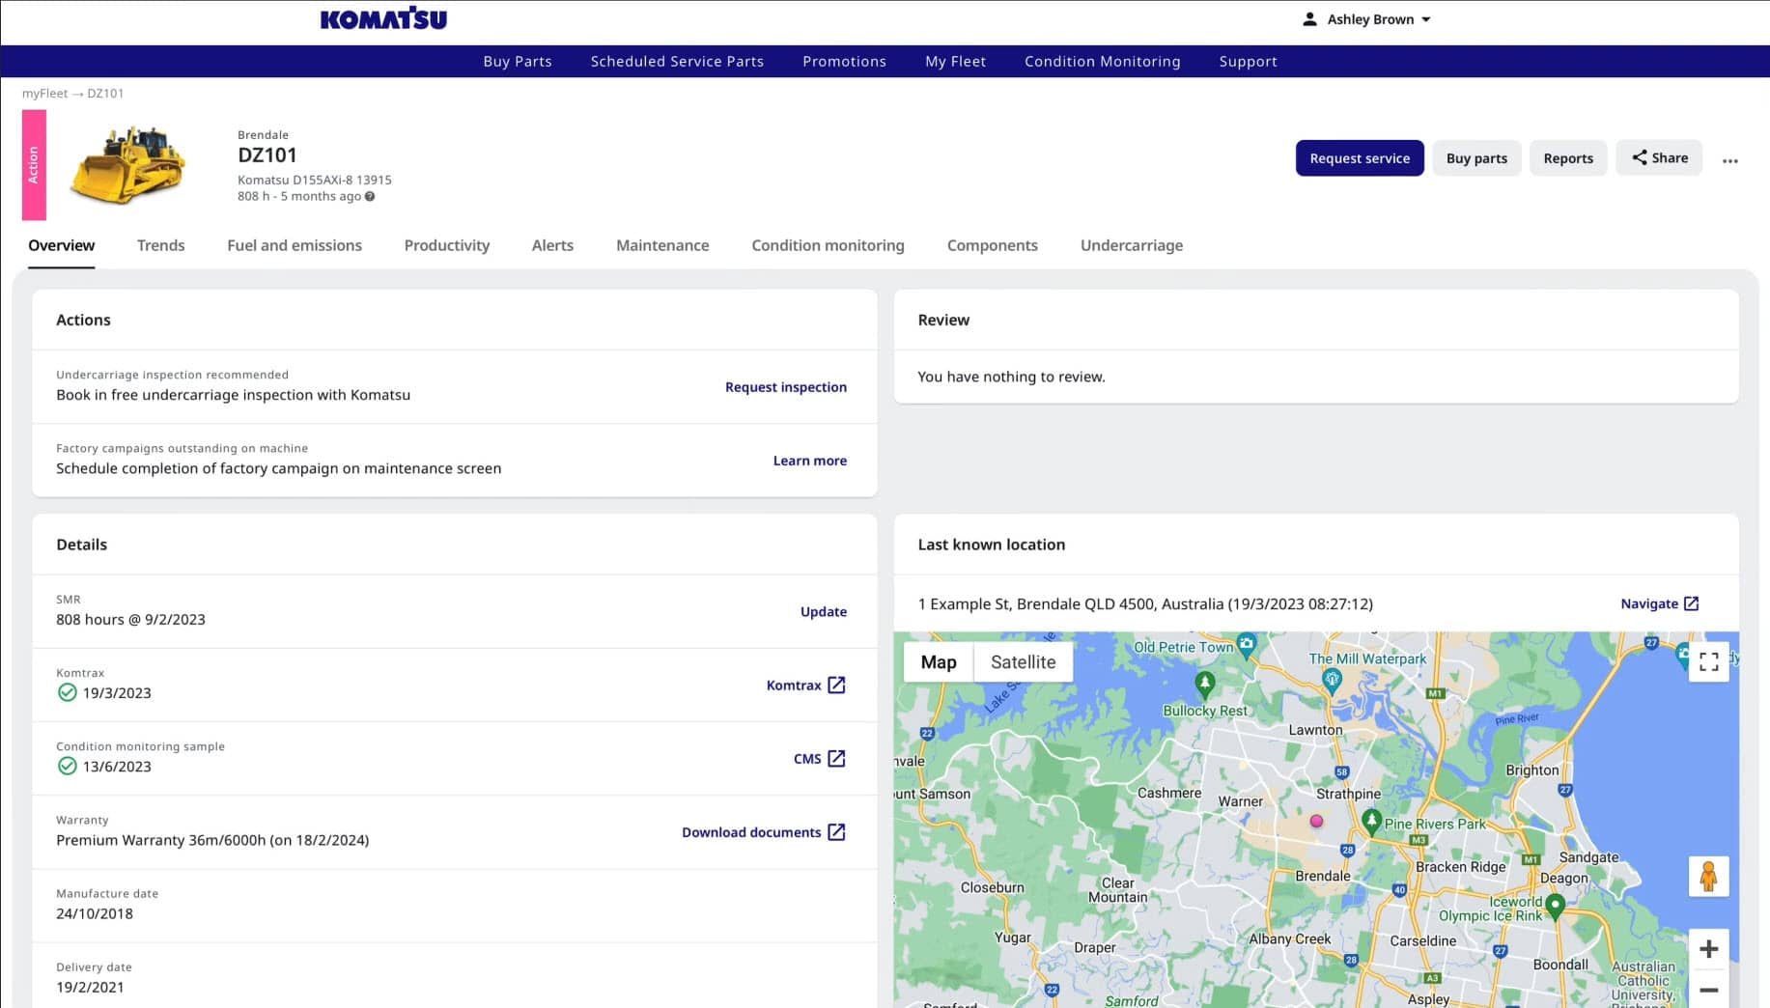
Task: Go to Condition Monitoring in top menu
Action: click(x=1102, y=61)
